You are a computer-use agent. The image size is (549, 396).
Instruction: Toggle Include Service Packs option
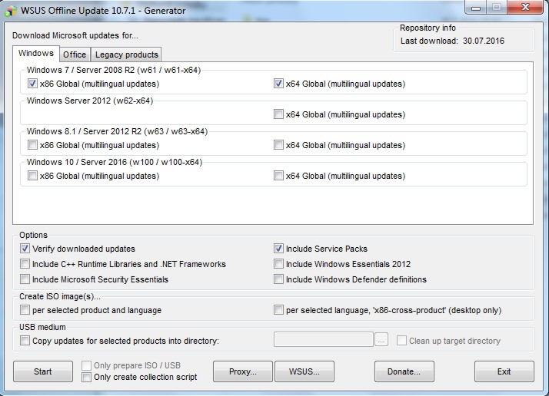click(278, 249)
